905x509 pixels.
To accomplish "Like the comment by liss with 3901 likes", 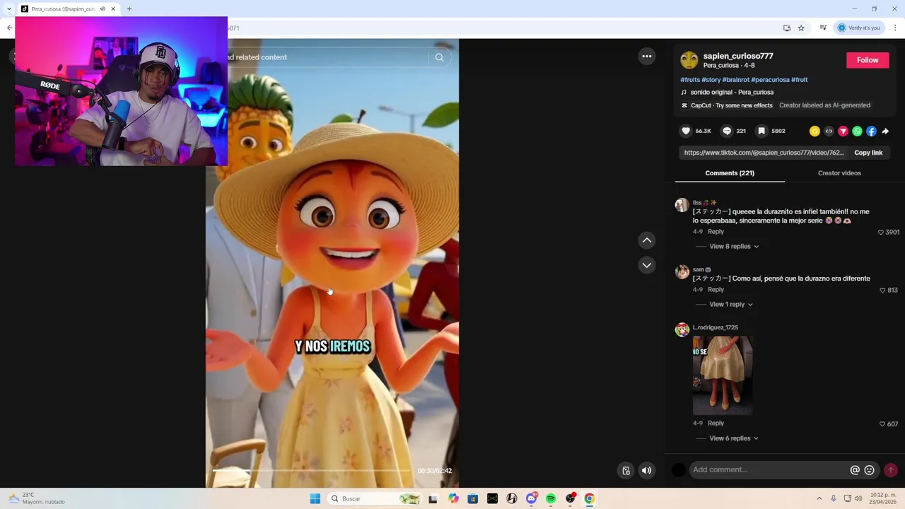I will point(881,232).
